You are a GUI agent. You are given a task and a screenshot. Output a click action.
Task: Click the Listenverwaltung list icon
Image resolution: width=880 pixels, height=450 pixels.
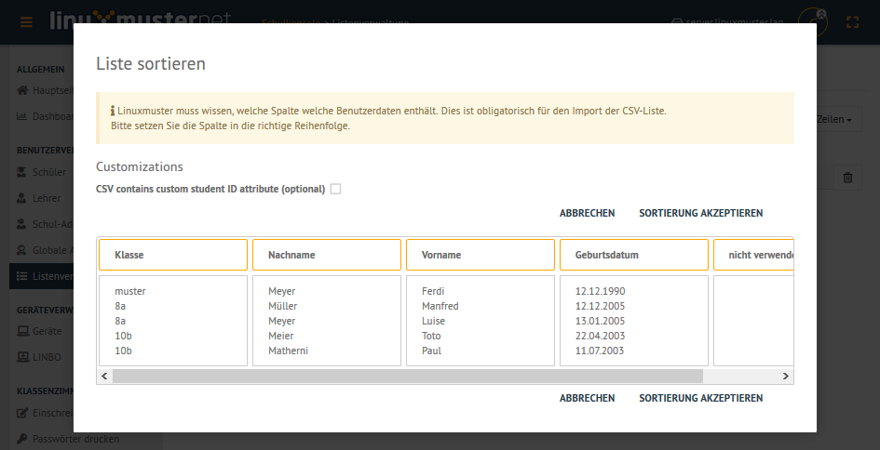22,276
